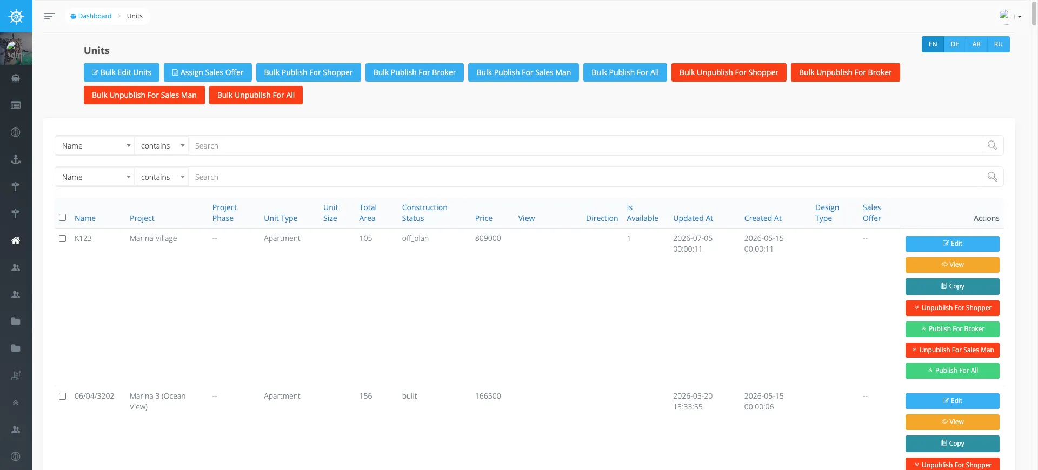Open the anchor icon in sidebar
This screenshot has width=1038, height=470.
(x=16, y=159)
